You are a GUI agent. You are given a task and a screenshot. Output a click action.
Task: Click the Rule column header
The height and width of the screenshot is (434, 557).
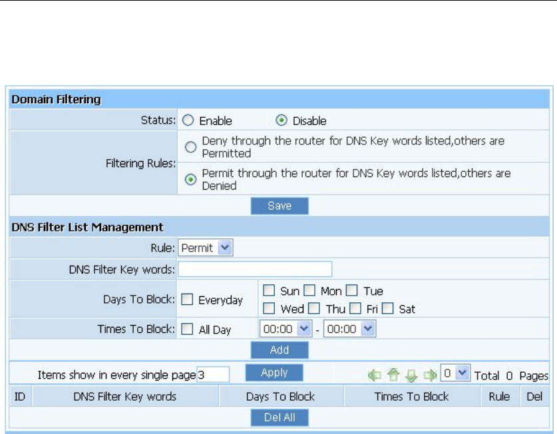499,396
